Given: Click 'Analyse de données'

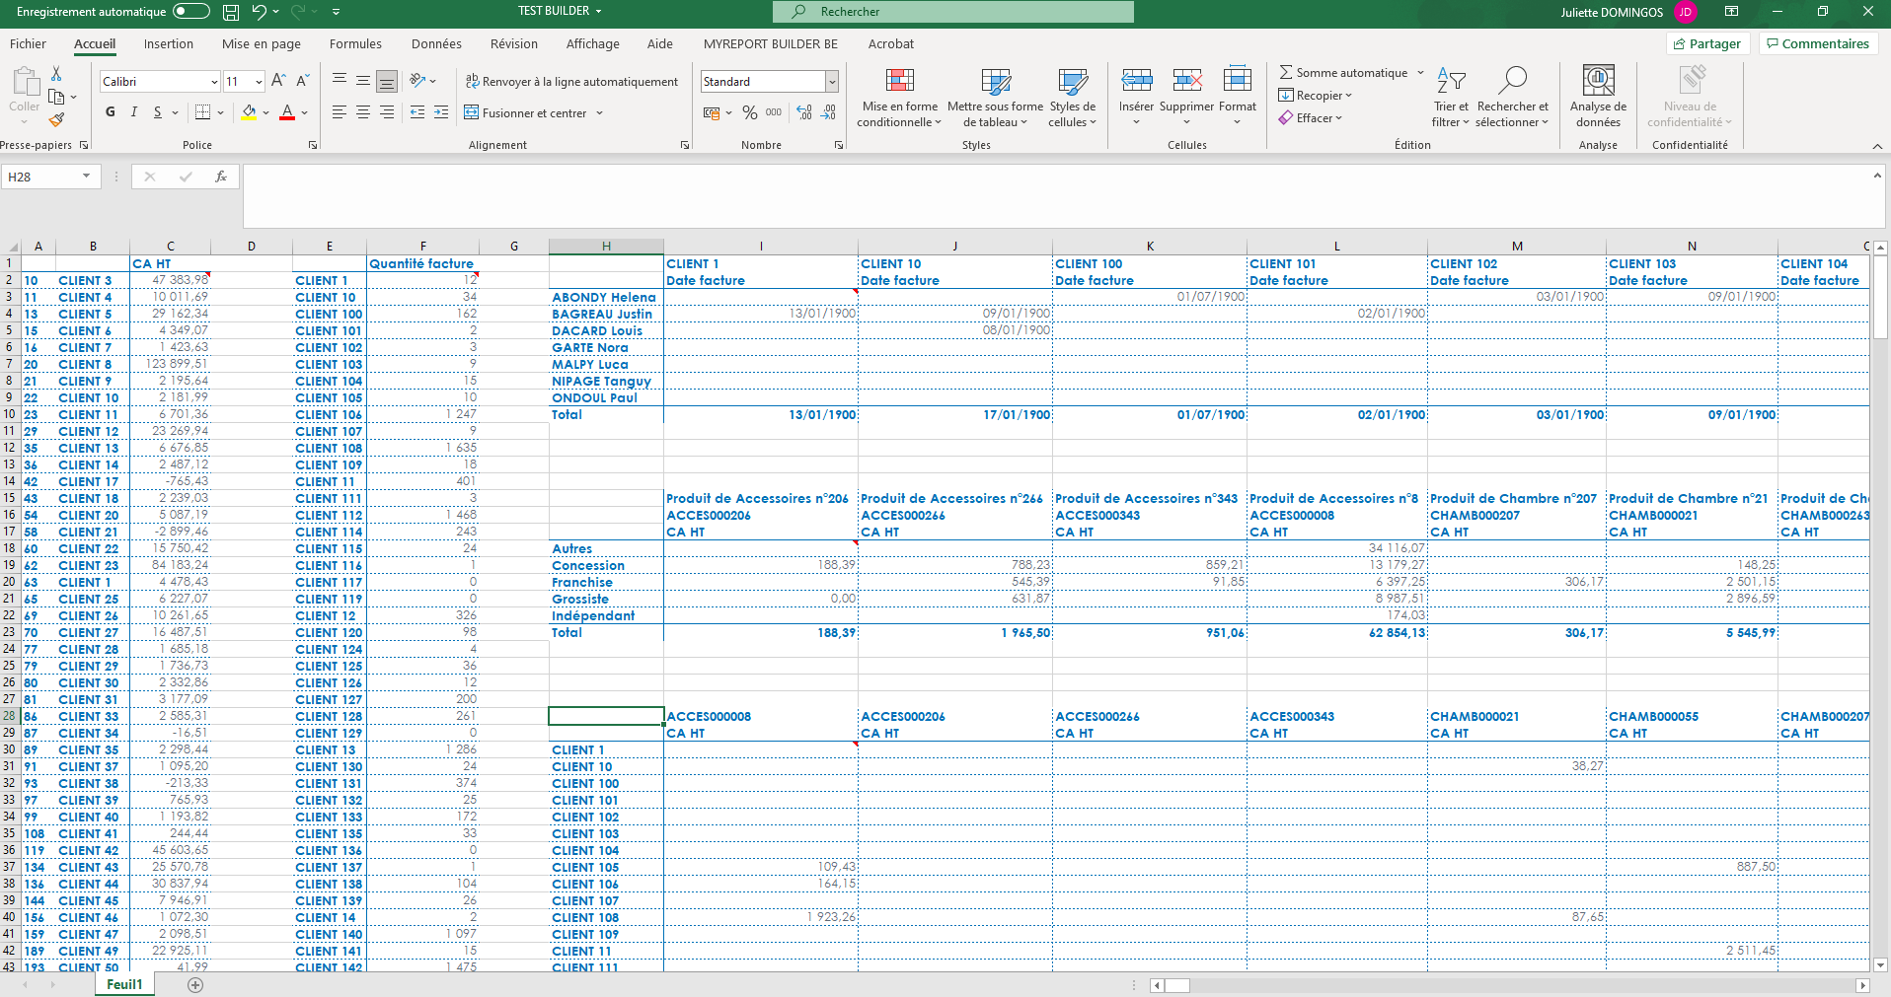Looking at the screenshot, I should click(x=1598, y=98).
